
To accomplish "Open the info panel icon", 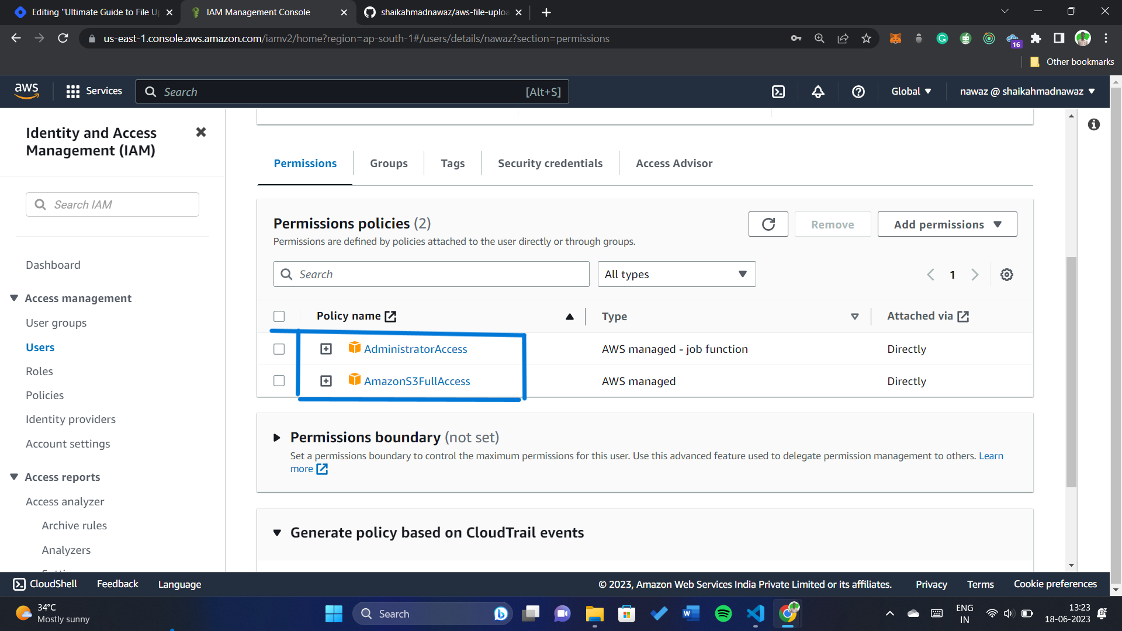I will click(1093, 124).
